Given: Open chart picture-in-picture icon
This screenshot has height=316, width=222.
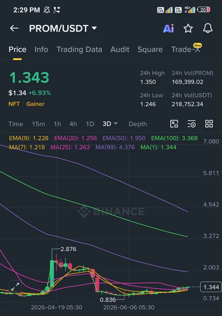Looking at the screenshot, I should point(174,124).
